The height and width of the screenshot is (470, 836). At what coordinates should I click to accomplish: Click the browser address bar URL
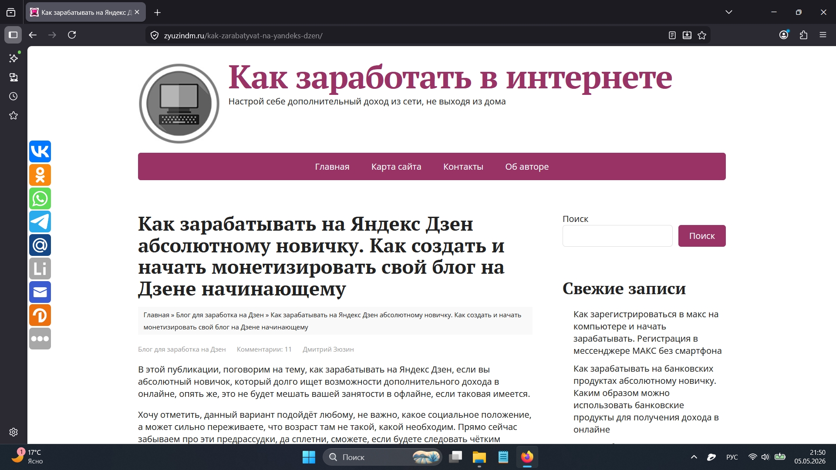(x=243, y=36)
